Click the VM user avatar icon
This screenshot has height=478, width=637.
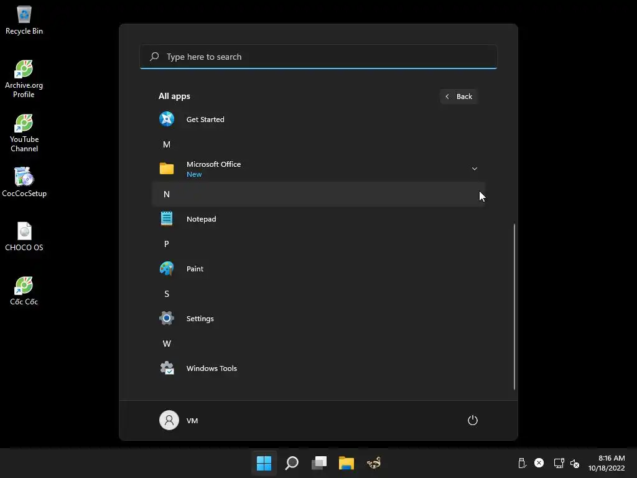(x=169, y=420)
